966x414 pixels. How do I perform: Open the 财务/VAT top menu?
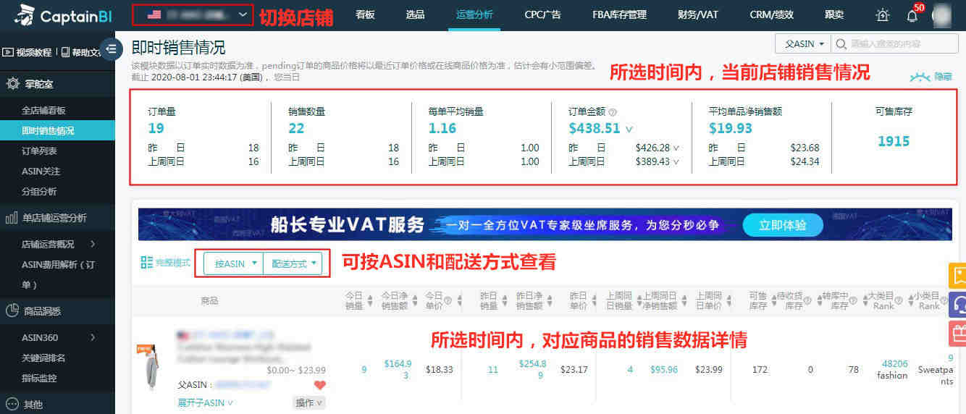[x=698, y=14]
